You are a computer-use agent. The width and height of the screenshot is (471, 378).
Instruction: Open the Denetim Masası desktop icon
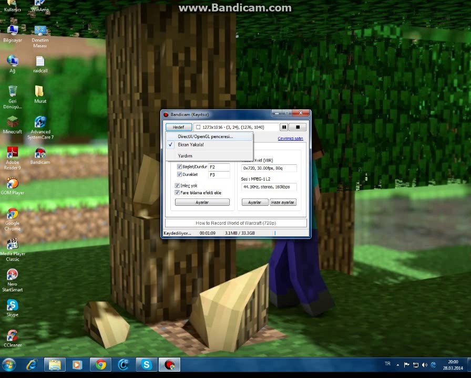tap(40, 37)
